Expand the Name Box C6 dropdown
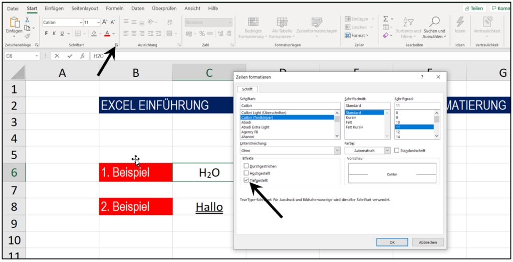Viewport: 513px width, 262px height. (x=37, y=56)
